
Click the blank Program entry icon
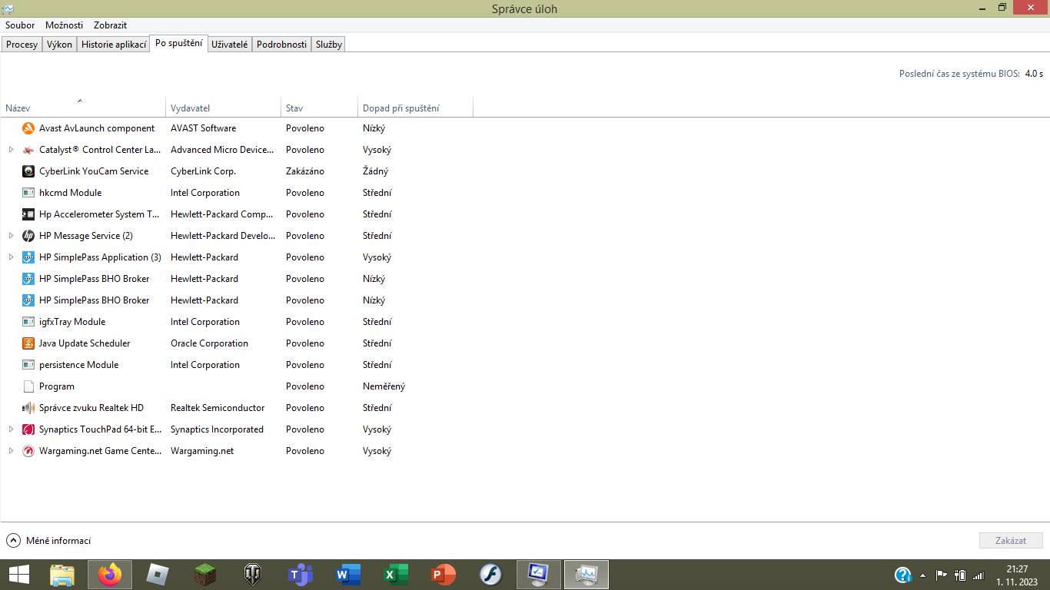pos(28,386)
